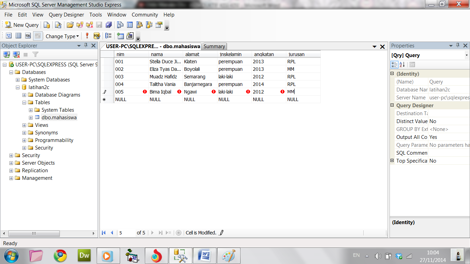Collapse the USER-PC\SQLEXPRESS server node
Screen dimensions: 470x264
(x=4, y=65)
